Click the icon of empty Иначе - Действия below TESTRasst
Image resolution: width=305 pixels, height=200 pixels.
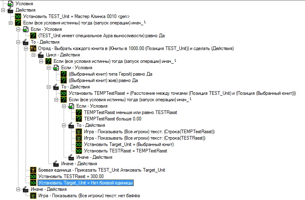(x=71, y=157)
